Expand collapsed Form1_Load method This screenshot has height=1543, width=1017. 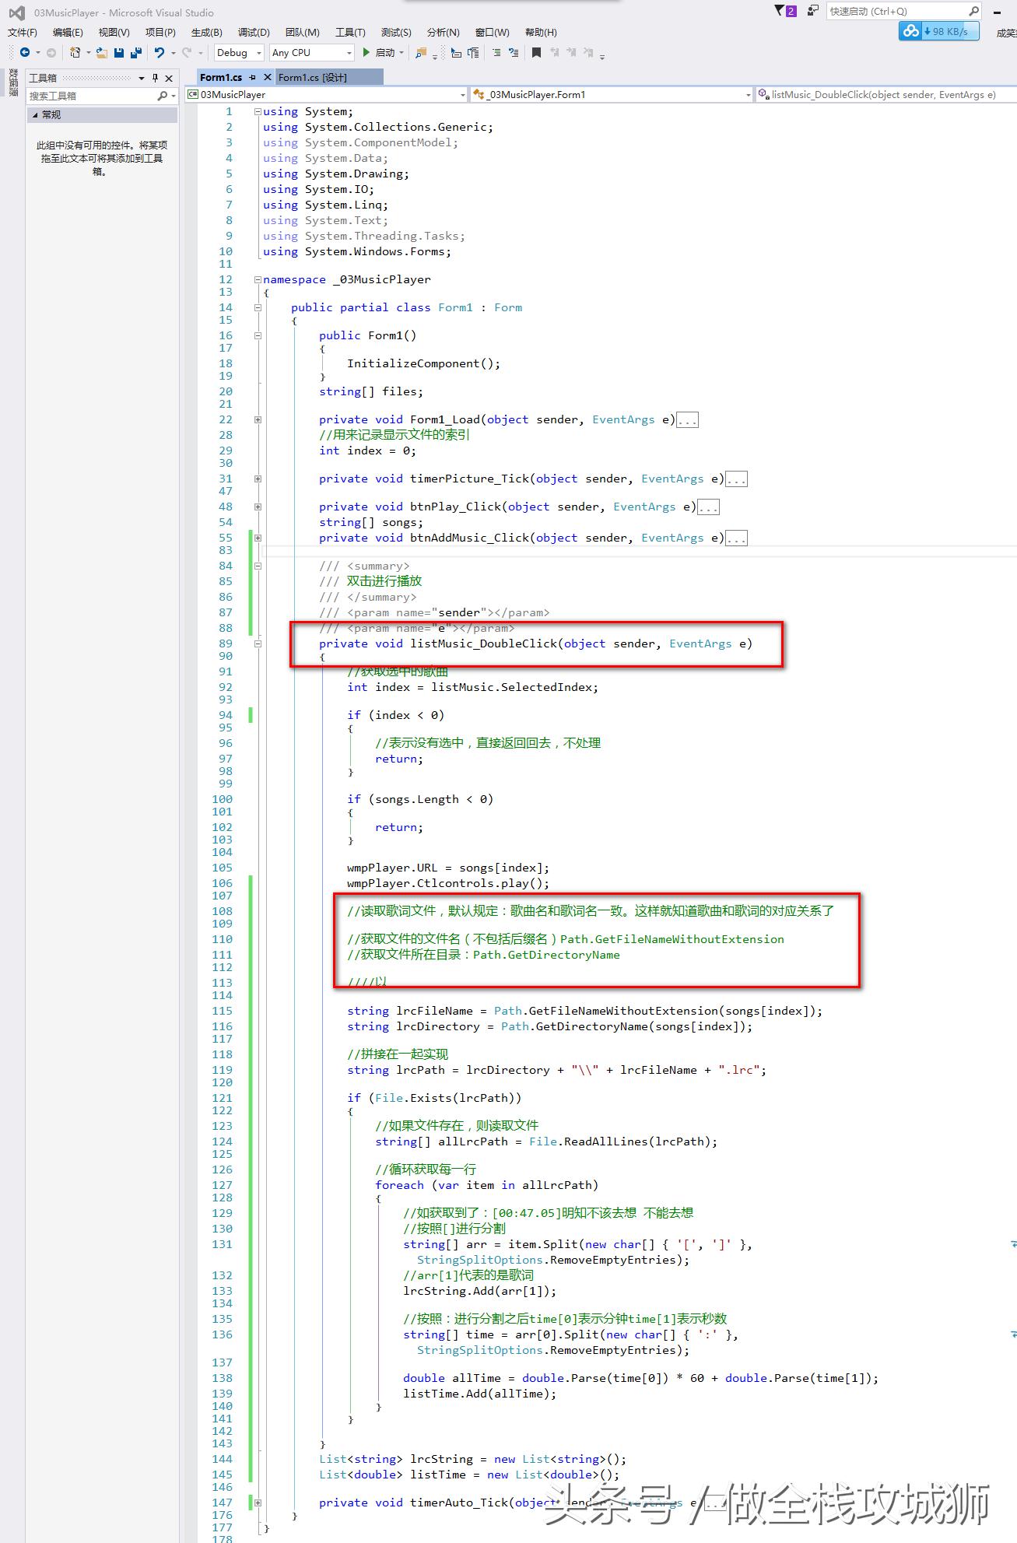258,419
